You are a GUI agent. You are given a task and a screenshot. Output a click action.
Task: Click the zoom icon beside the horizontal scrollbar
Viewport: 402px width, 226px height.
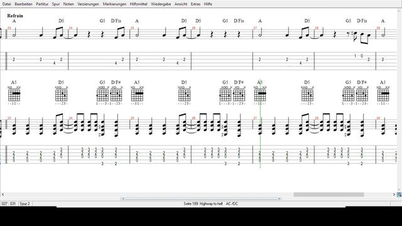coord(399,195)
